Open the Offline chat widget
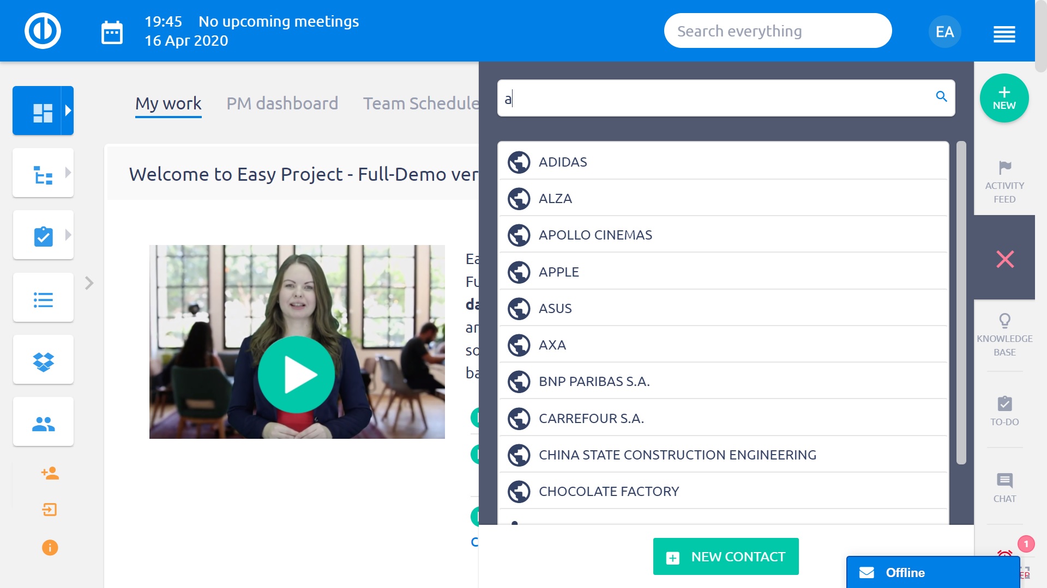The image size is (1047, 588). [932, 572]
